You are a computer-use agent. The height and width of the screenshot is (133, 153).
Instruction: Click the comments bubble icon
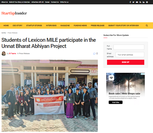pos(94,54)
